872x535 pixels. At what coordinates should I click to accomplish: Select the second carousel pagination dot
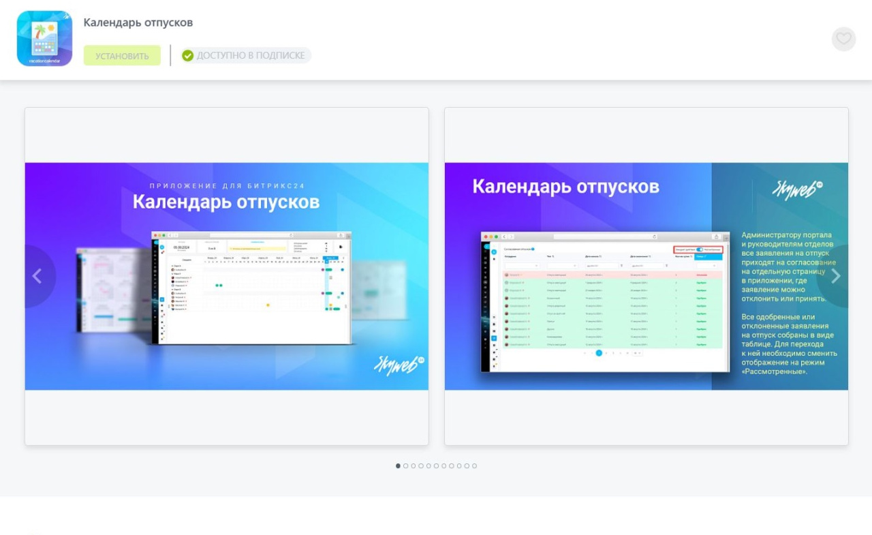tap(406, 466)
